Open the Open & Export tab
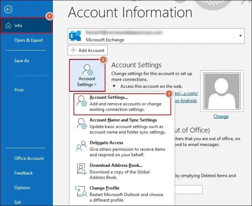The image size is (252, 206). tap(29, 40)
